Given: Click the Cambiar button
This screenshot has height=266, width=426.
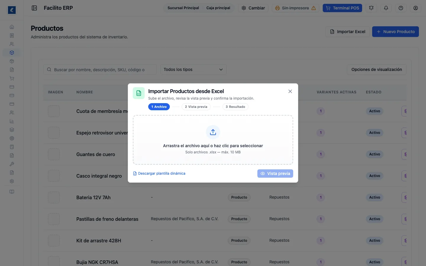Looking at the screenshot, I should click(x=253, y=8).
